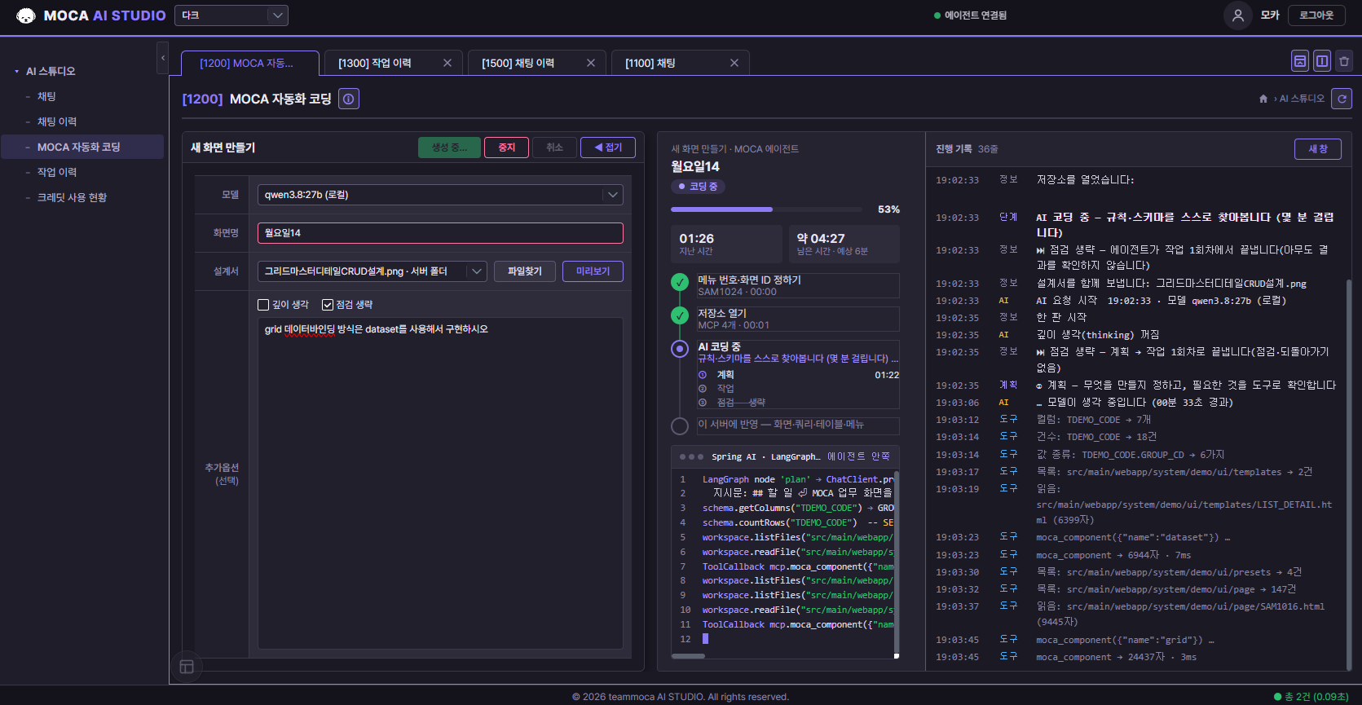Image resolution: width=1362 pixels, height=705 pixels.
Task: Open 크레딧 사용 현황 in the sidebar
Action: coord(72,197)
